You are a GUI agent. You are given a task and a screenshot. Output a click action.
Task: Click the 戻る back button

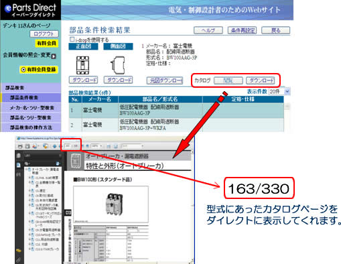(x=276, y=30)
